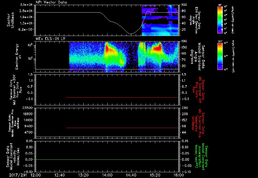This screenshot has width=258, height=178.
Task: Click the "MEx ELS-01 LR" panel title
Action: pyautogui.click(x=50, y=39)
